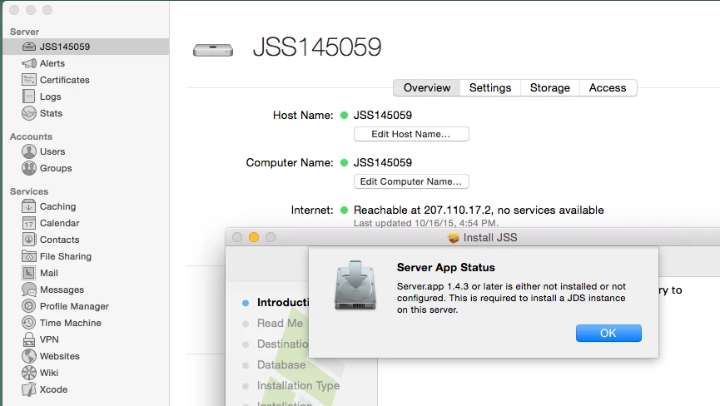Open the Certificates icon in sidebar

click(28, 80)
